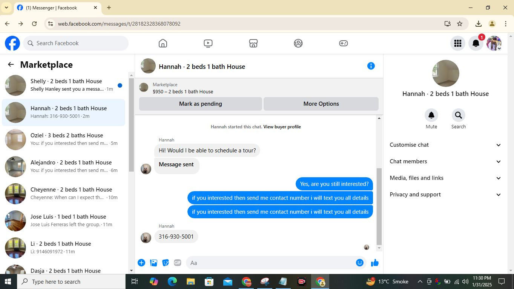514x289 pixels.
Task: Click "Yes, are you still interested?" message
Action: pos(334,184)
